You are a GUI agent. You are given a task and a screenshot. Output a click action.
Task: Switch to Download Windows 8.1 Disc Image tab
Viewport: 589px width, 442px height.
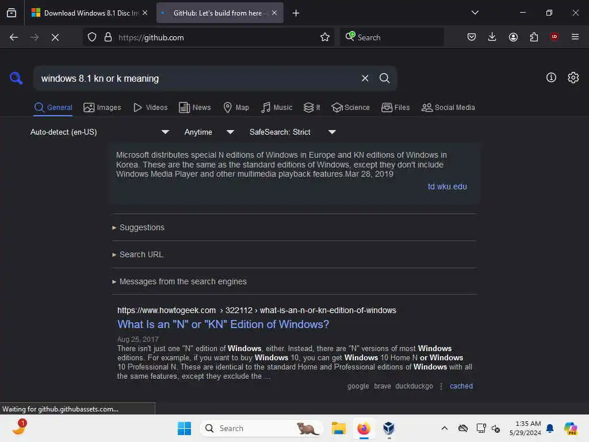pos(89,13)
